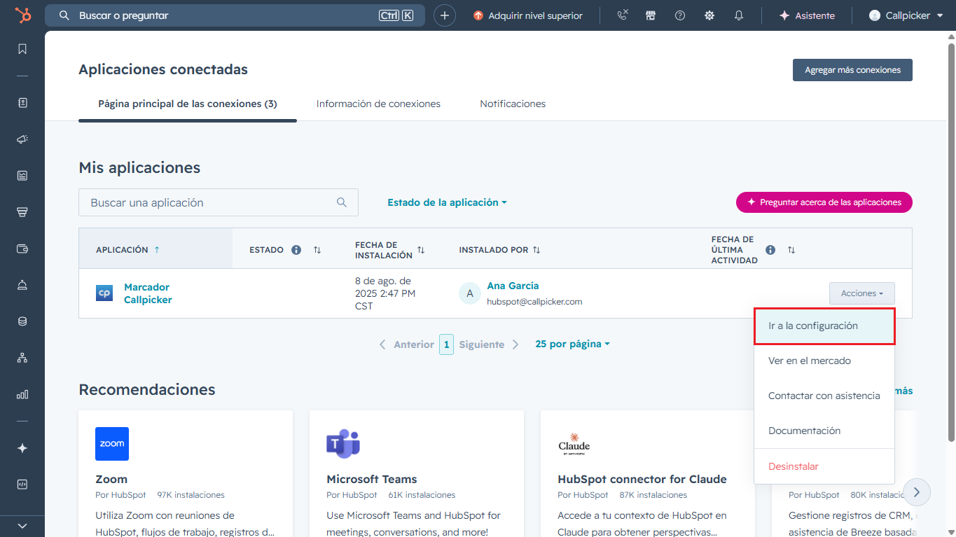Open the HubSpot home logo
This screenshot has width=956, height=537.
click(22, 15)
